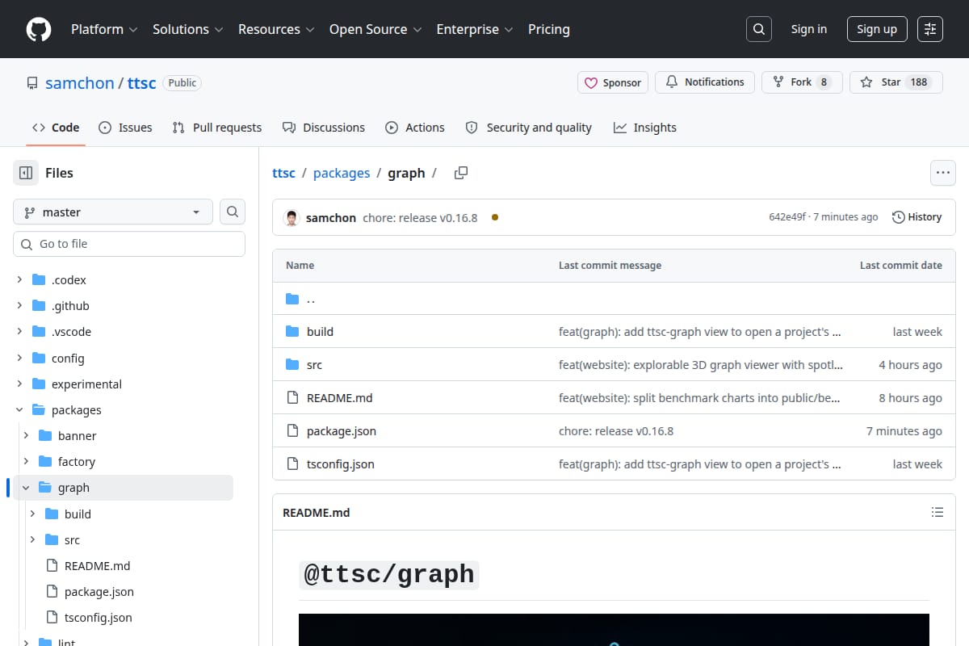Screen dimensions: 969x646
Task: Switch to the Insights tab
Action: [645, 128]
